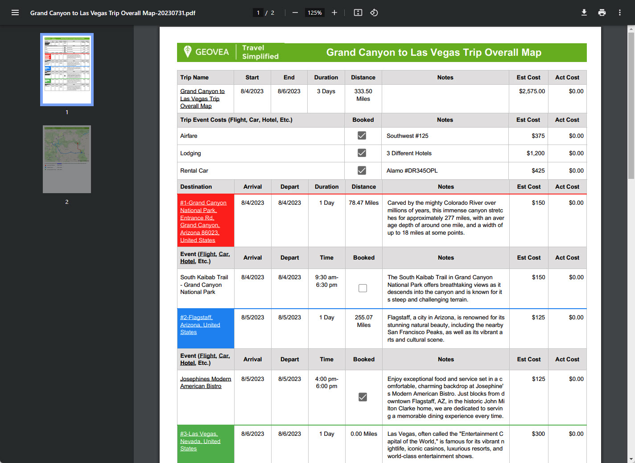635x463 pixels.
Task: Rotate the PDF with the rotate icon
Action: [x=374, y=12]
